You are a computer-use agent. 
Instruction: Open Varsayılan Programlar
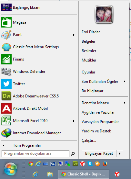coord(100,122)
